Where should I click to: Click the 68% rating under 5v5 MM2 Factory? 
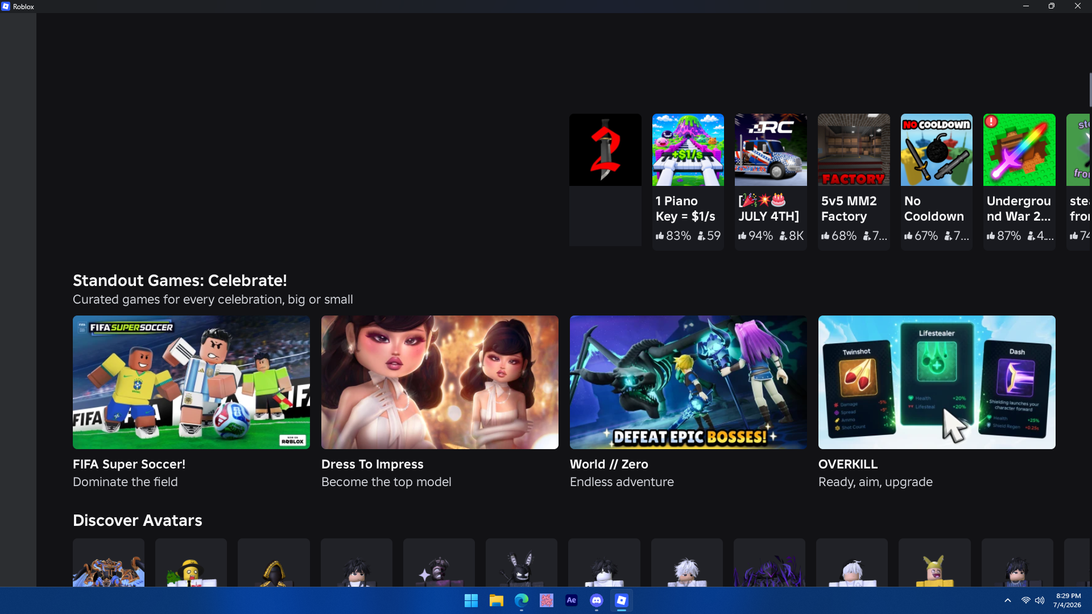pyautogui.click(x=839, y=235)
